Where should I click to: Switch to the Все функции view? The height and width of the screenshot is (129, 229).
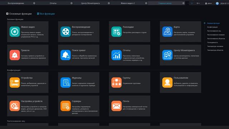point(46,14)
